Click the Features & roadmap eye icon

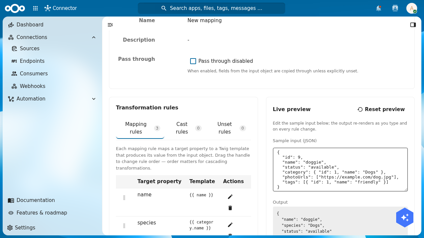tap(11, 213)
